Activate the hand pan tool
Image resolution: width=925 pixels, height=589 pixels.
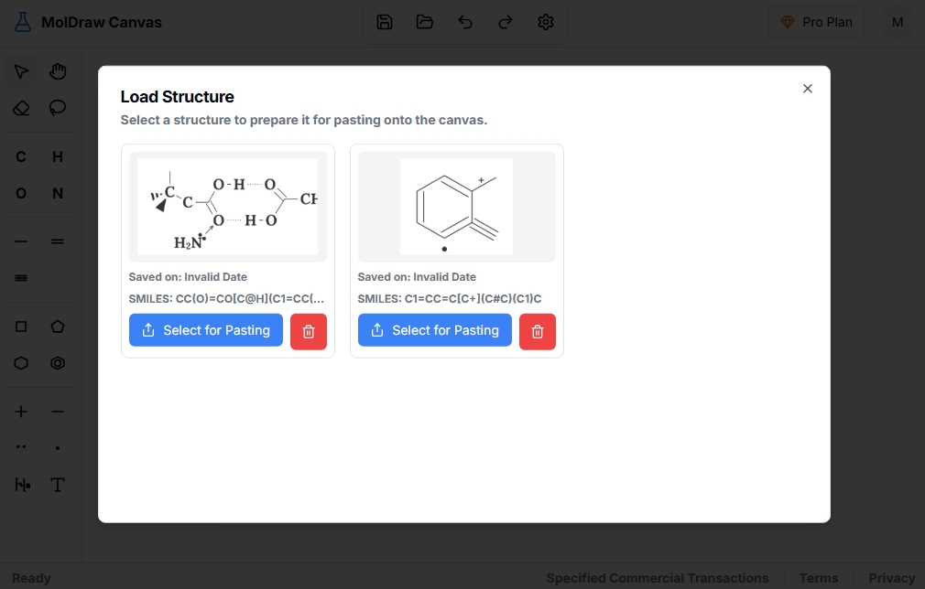pos(58,71)
